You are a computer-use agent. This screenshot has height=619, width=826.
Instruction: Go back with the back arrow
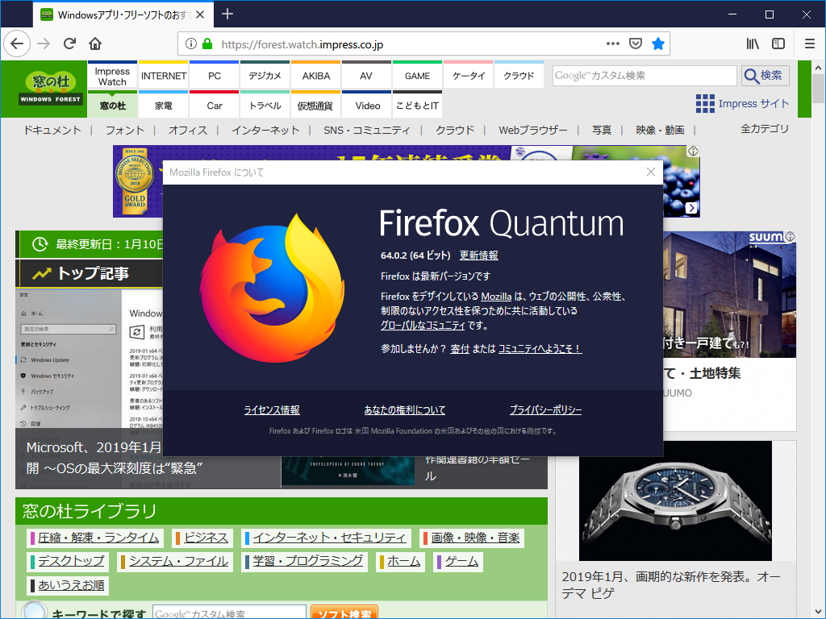tap(17, 44)
